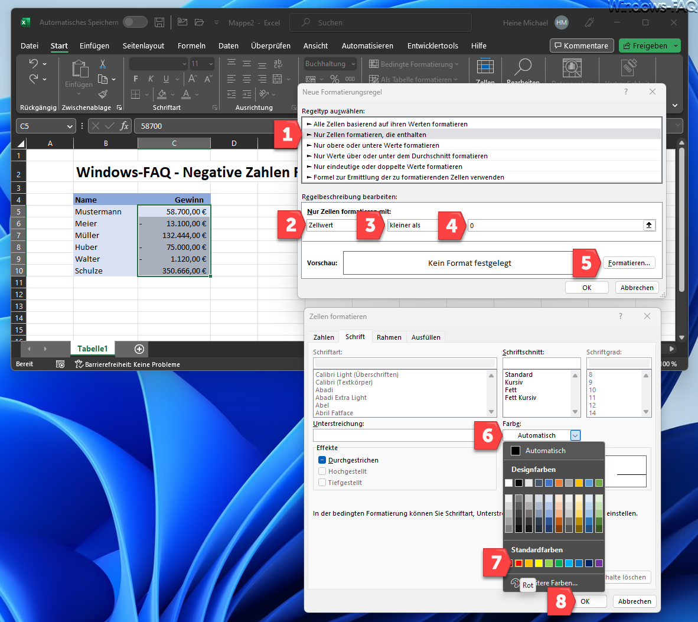Select rule type 'Nur Zellen formatieren, die enthalten'
Viewport: 698px width, 622px height.
(x=482, y=135)
